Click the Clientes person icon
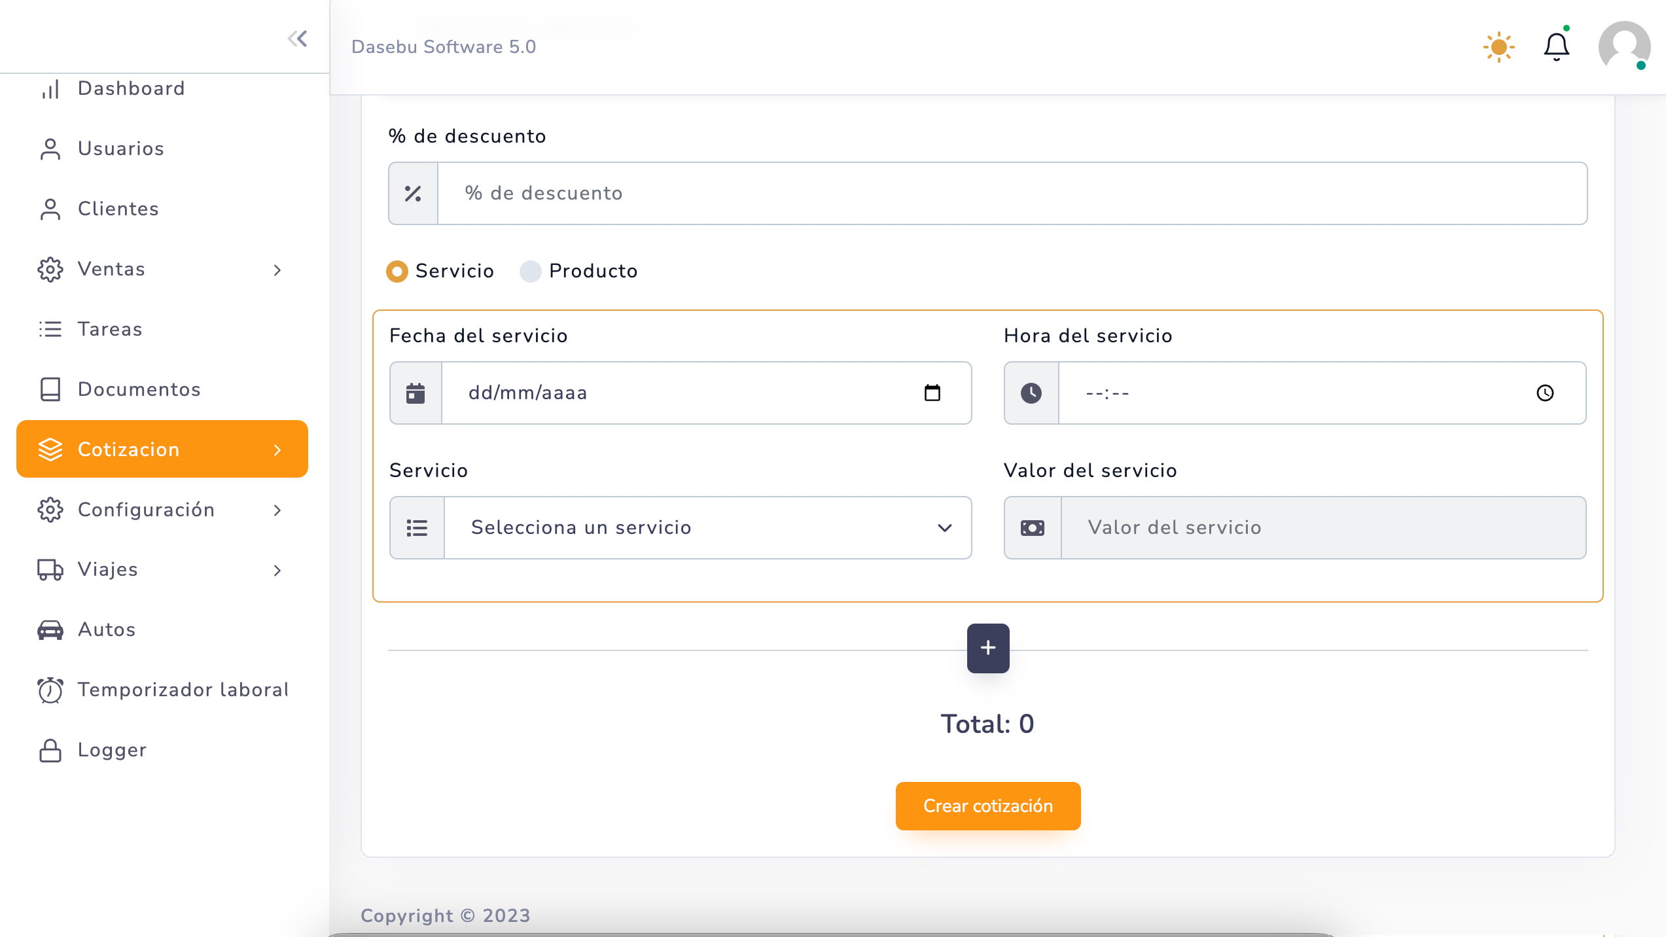 point(50,209)
